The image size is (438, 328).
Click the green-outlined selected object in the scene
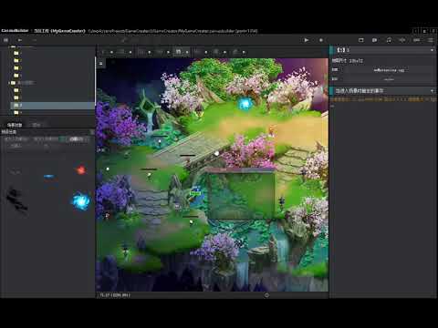click(x=195, y=193)
